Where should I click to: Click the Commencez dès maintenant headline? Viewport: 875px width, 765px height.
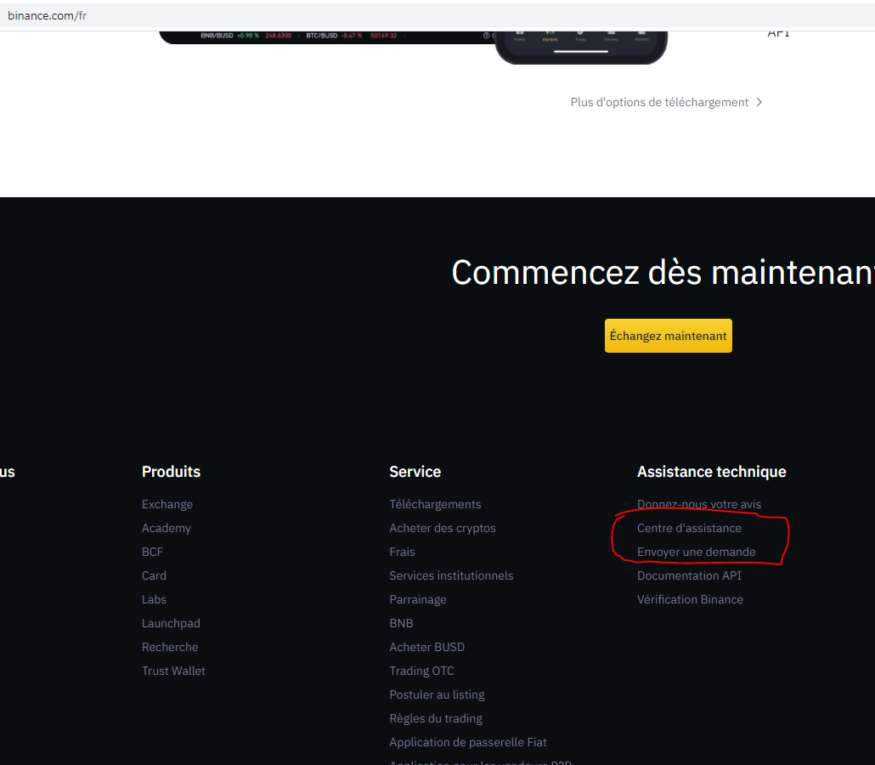(x=663, y=273)
